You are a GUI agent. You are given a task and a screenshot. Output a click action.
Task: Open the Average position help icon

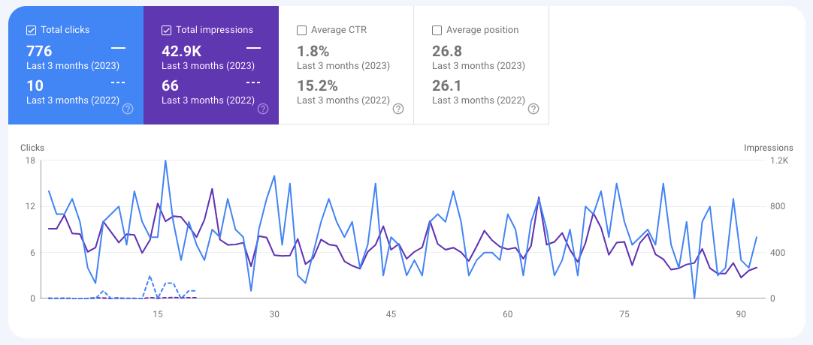(533, 109)
